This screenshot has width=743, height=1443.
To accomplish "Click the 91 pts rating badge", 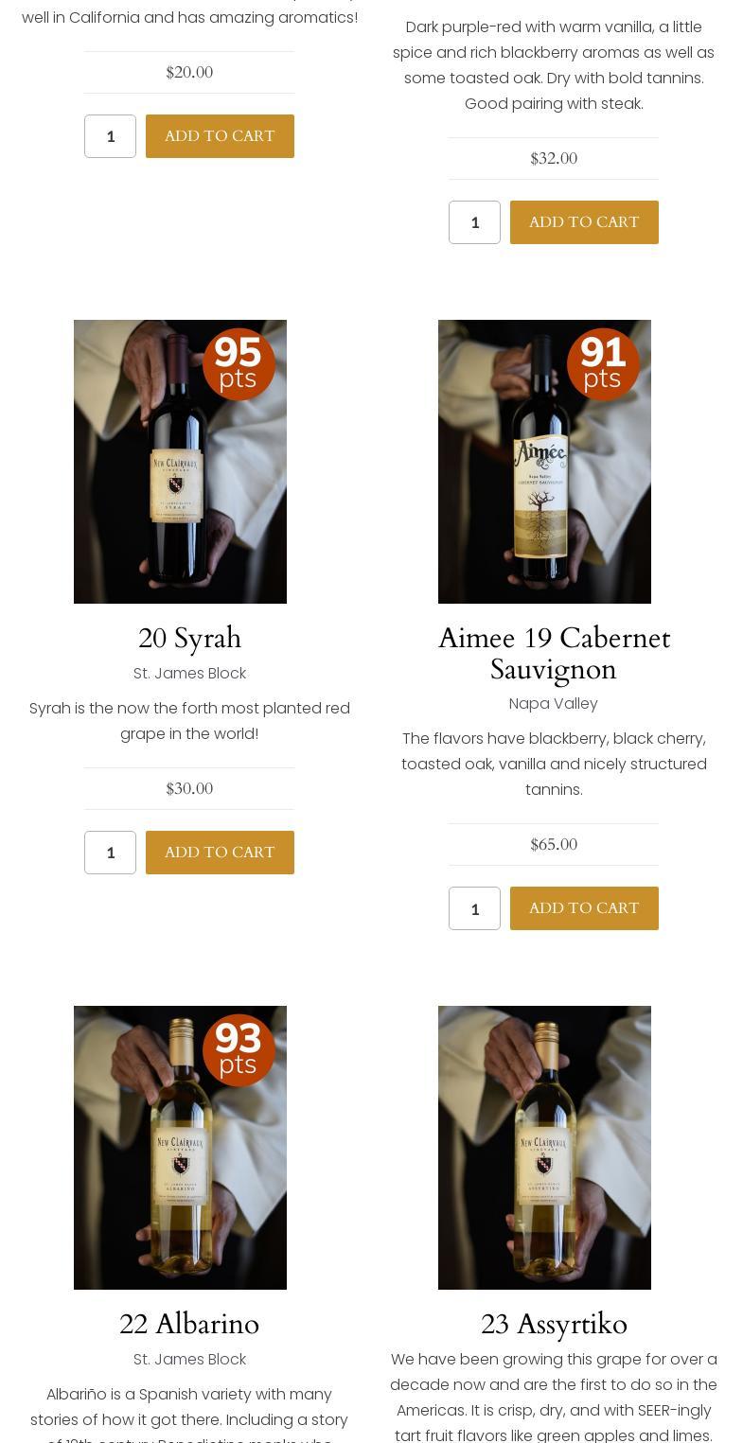I will tap(603, 364).
